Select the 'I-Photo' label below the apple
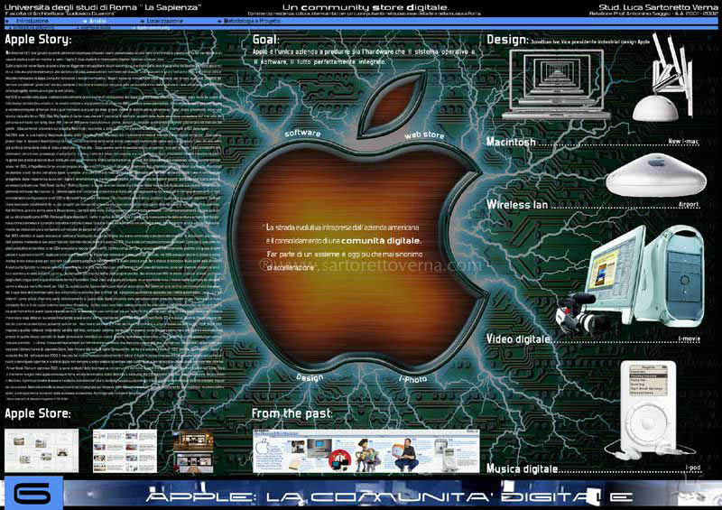The image size is (722, 510). pos(412,379)
